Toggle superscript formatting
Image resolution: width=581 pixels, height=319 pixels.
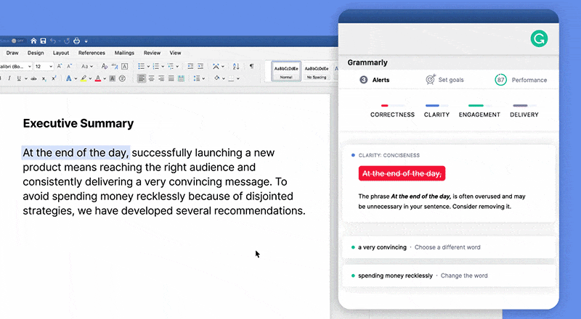(x=54, y=78)
